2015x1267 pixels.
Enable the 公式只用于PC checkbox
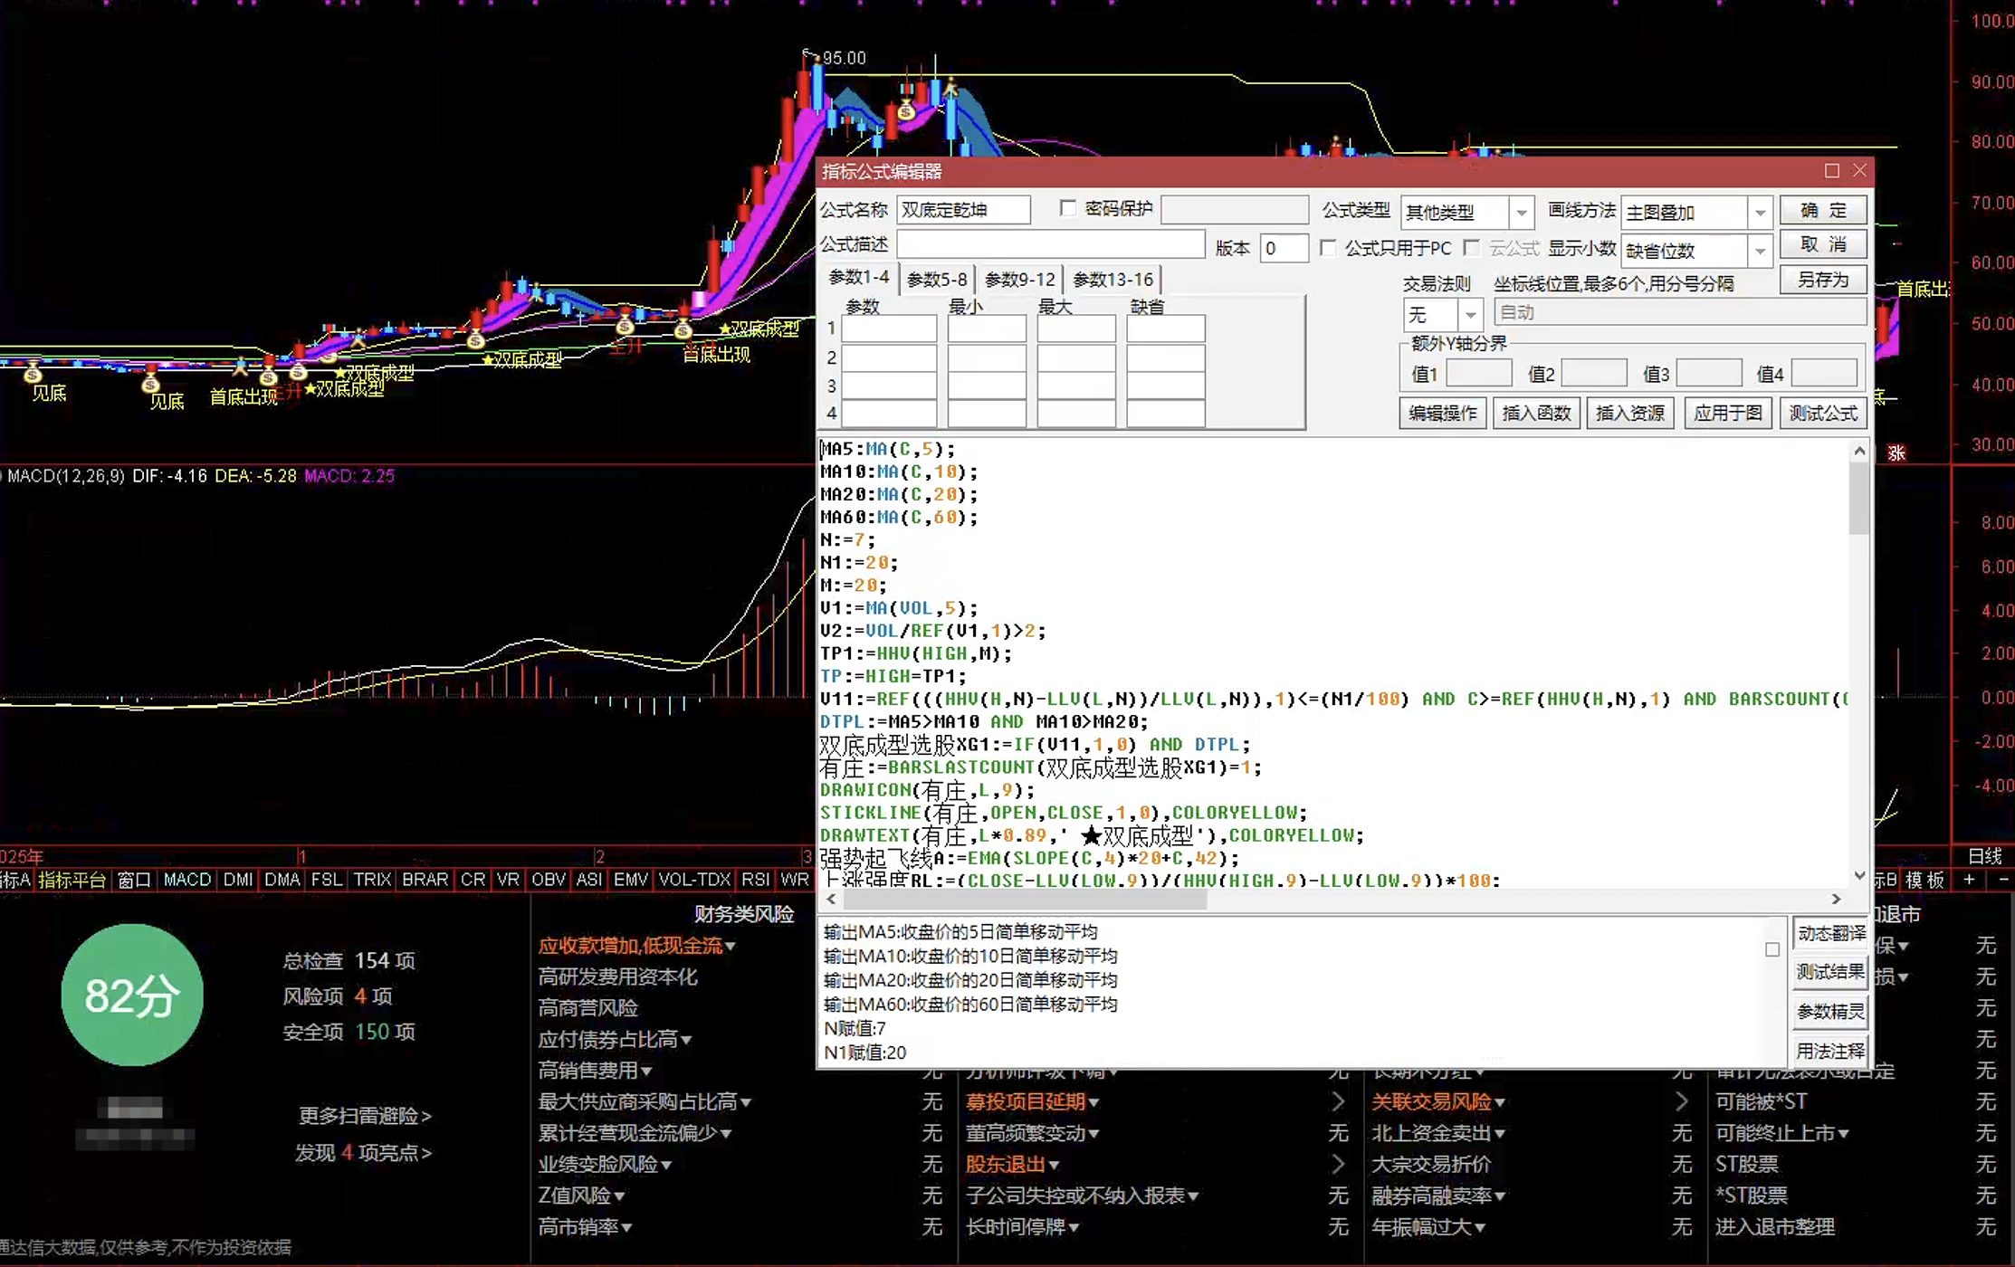coord(1328,248)
